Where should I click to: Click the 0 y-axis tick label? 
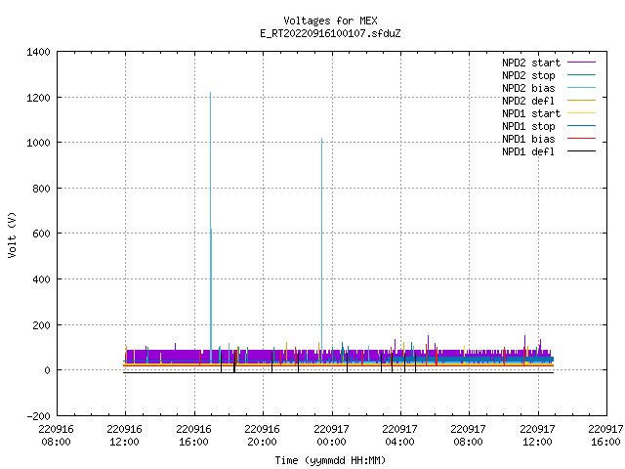[48, 370]
